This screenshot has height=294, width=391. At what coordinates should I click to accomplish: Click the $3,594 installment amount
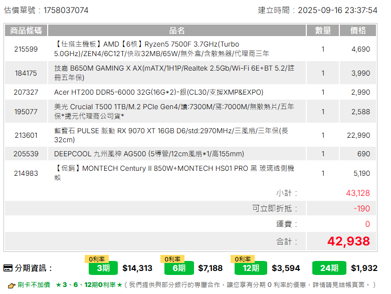click(x=286, y=268)
